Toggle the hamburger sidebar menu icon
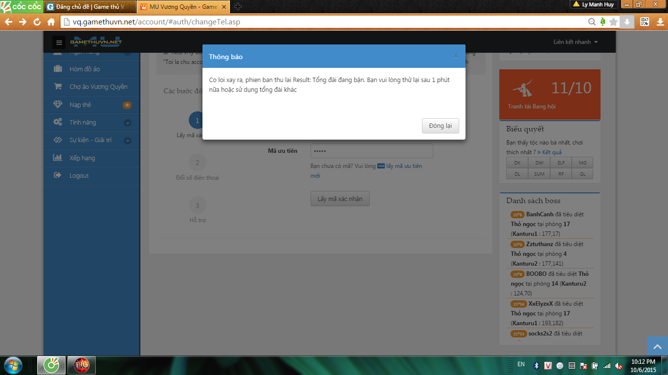Image resolution: width=668 pixels, height=375 pixels. pos(59,42)
